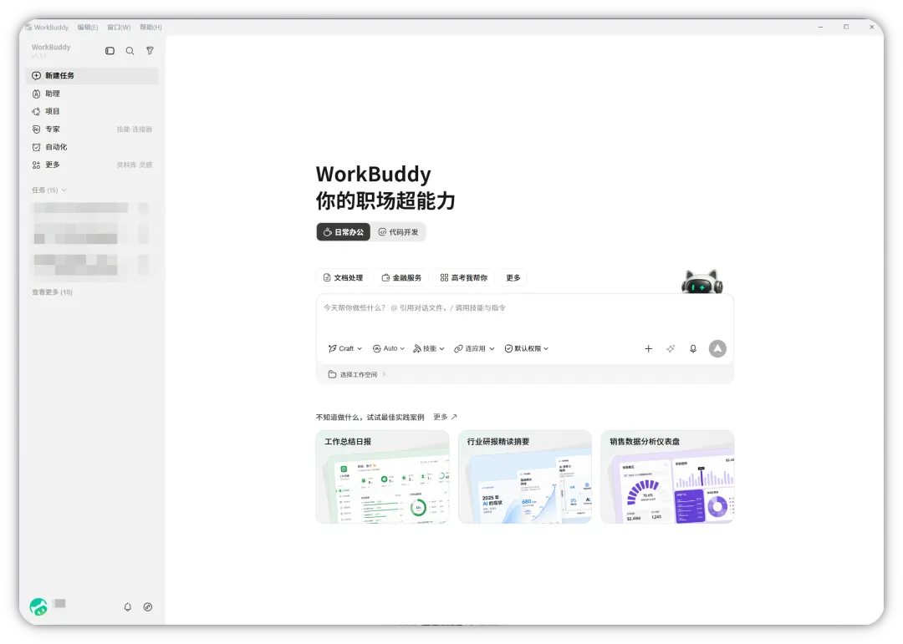The height and width of the screenshot is (644, 903).
Task: Click the 技能·连接器 shortcut text
Action: 134,129
